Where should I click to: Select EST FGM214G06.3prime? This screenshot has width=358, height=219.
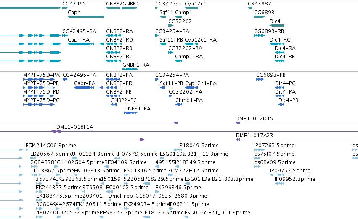(x=50, y=146)
